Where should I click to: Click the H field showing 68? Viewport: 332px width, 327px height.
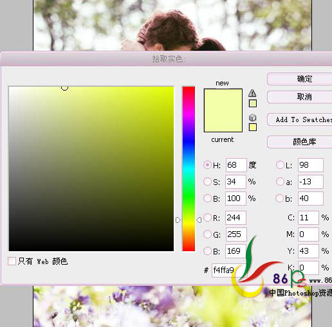point(236,165)
